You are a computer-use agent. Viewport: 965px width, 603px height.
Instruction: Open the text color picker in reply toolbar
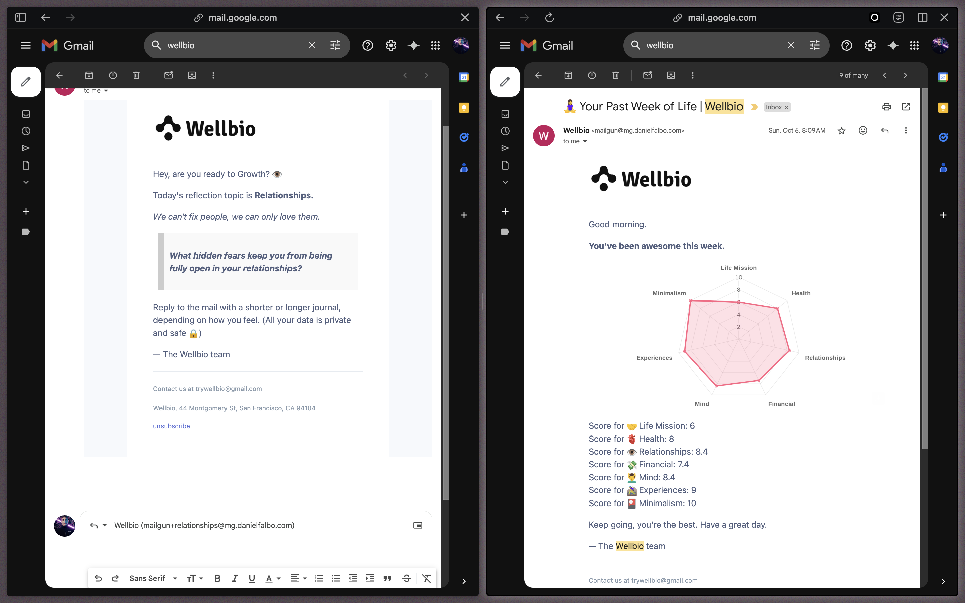coord(273,578)
